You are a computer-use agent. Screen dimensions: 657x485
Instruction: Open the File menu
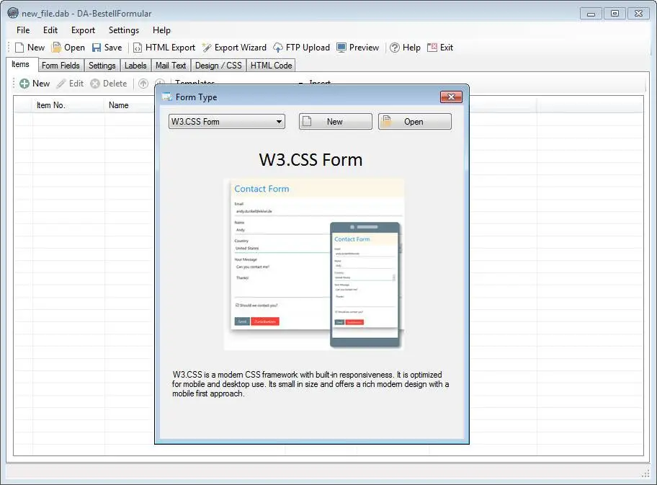point(23,30)
